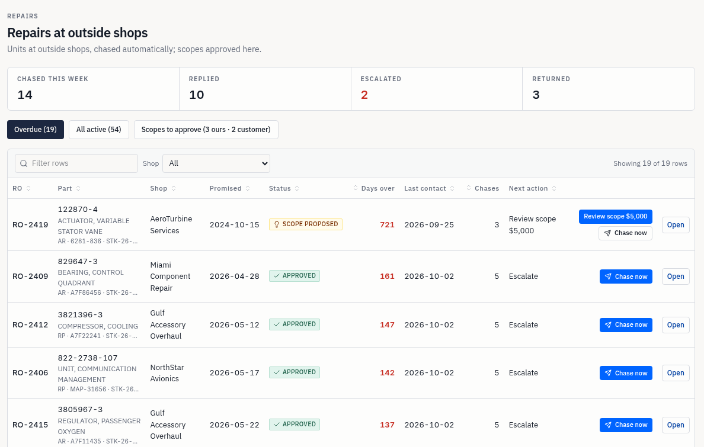The image size is (704, 447).
Task: Sort by Shop column arrows icon
Action: pyautogui.click(x=174, y=188)
